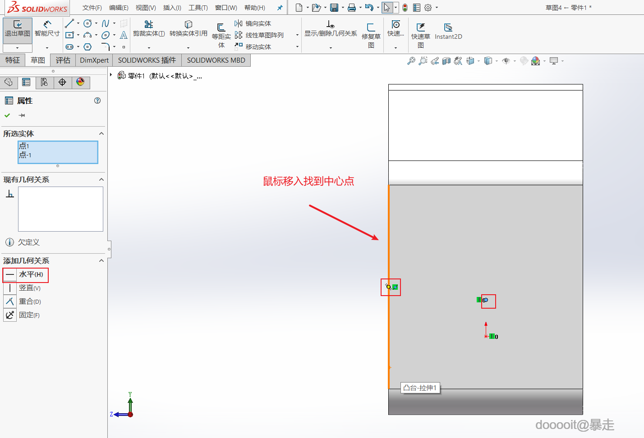Expand the Display/Delete Relations dropdown arrow

(x=331, y=48)
